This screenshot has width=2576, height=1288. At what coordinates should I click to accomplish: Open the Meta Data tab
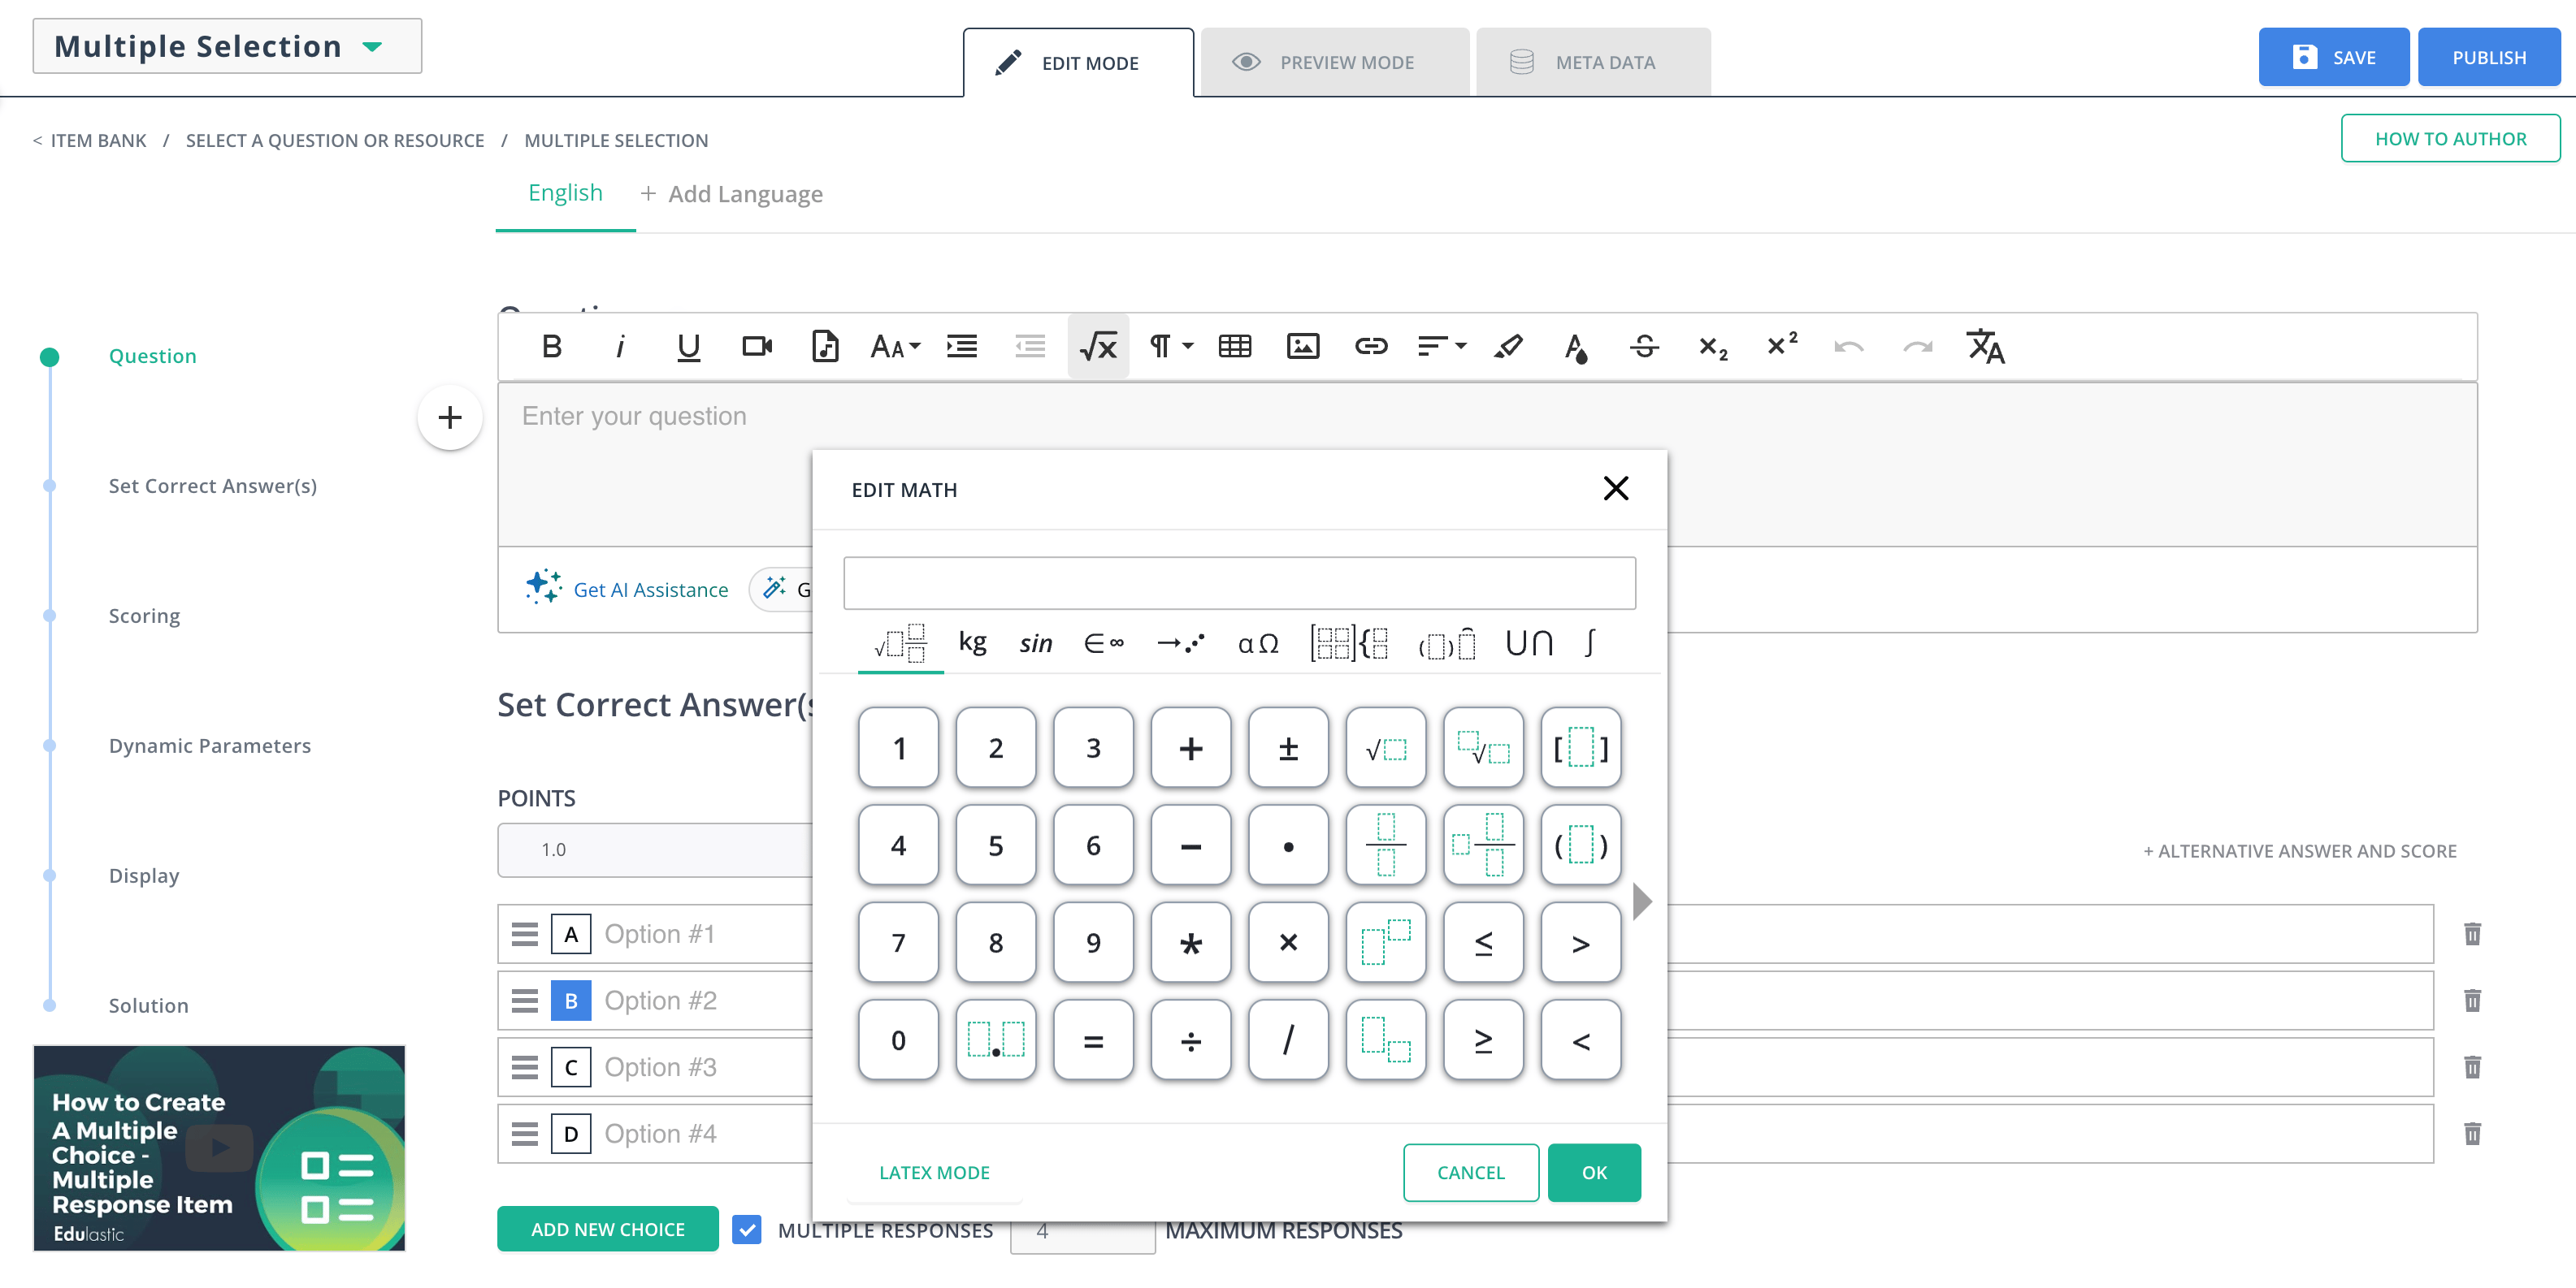(1593, 62)
